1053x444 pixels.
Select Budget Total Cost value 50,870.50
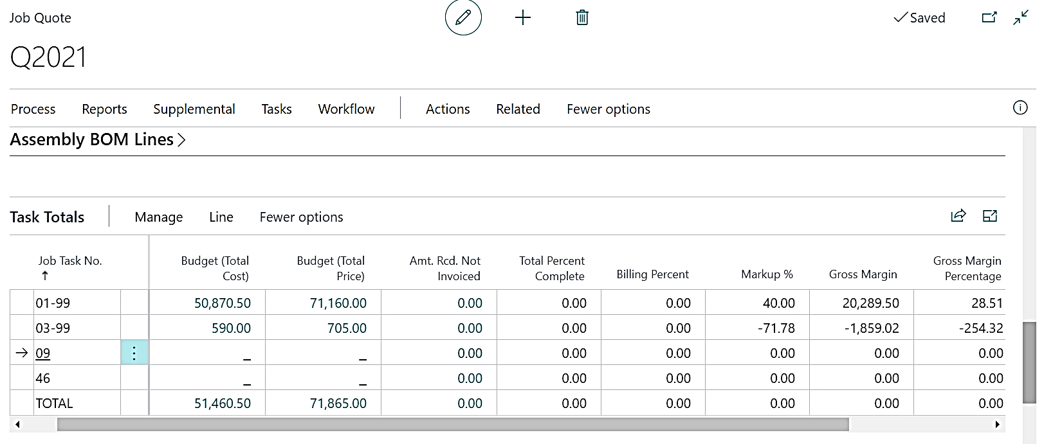click(223, 303)
